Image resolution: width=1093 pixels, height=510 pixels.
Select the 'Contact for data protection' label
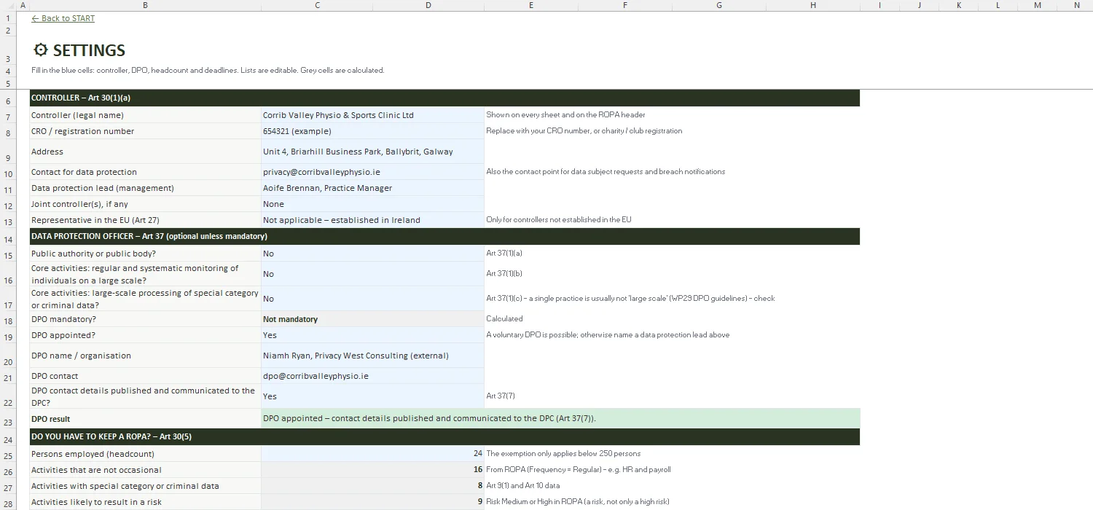(145, 172)
